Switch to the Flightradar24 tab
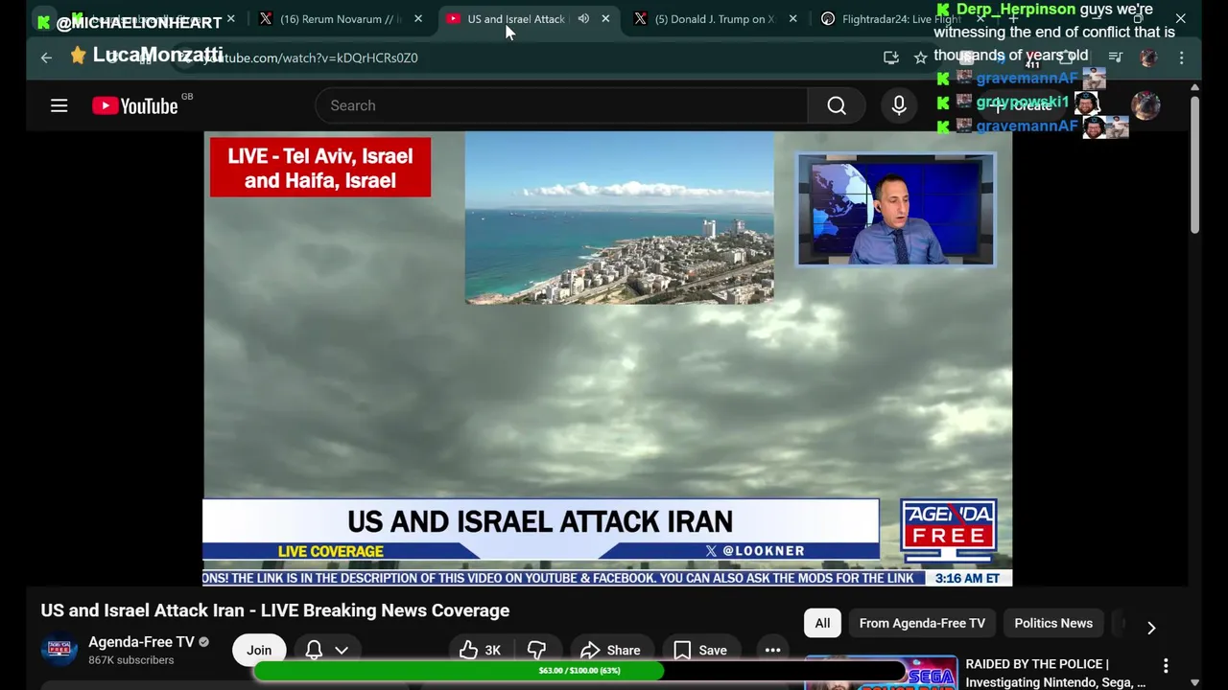The image size is (1228, 690). pos(900,19)
